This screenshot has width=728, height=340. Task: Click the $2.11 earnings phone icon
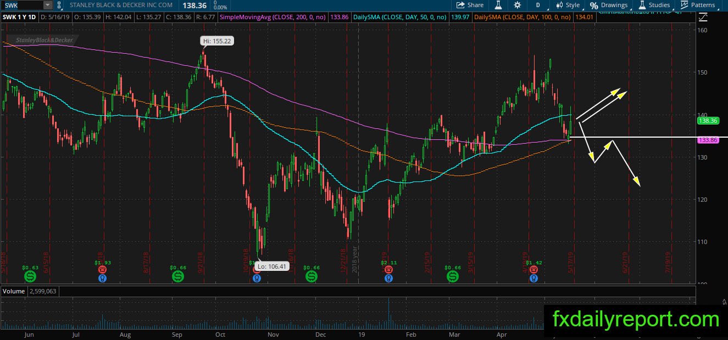pos(388,270)
